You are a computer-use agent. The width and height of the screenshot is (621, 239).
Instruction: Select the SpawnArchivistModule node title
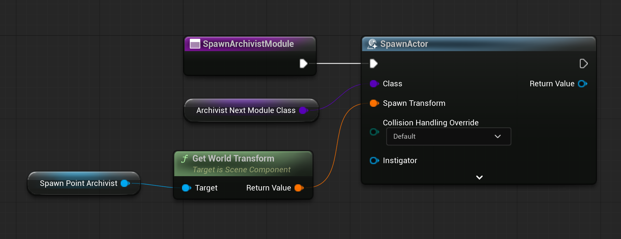tap(248, 44)
